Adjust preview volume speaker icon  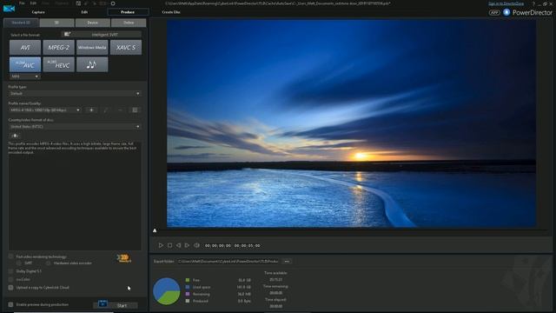(196, 245)
